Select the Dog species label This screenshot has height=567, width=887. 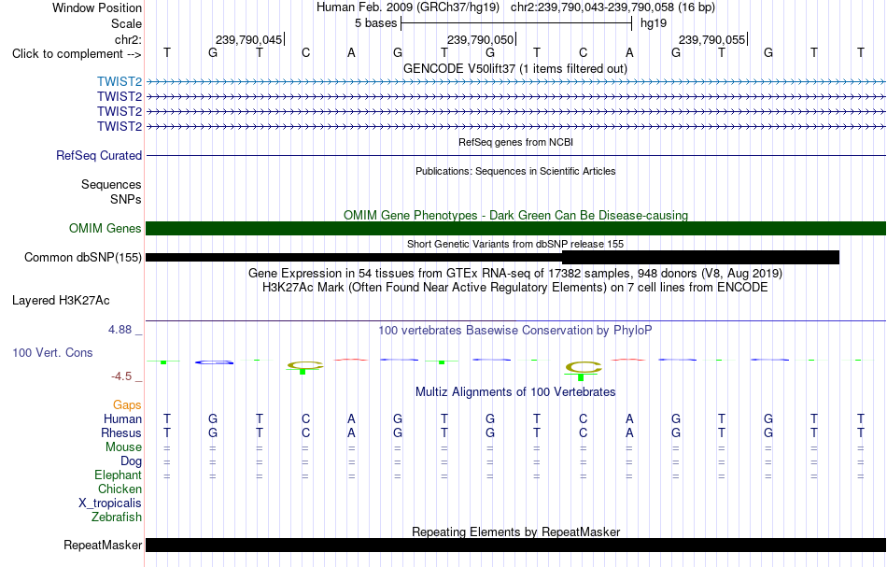132,461
